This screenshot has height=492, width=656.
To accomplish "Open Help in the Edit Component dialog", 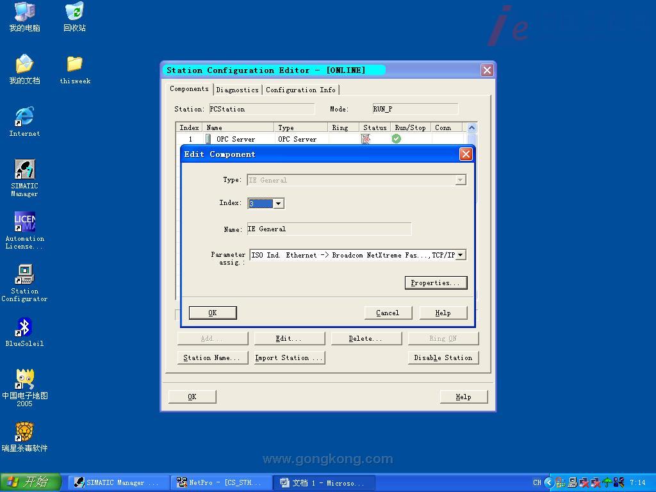I will tap(443, 313).
